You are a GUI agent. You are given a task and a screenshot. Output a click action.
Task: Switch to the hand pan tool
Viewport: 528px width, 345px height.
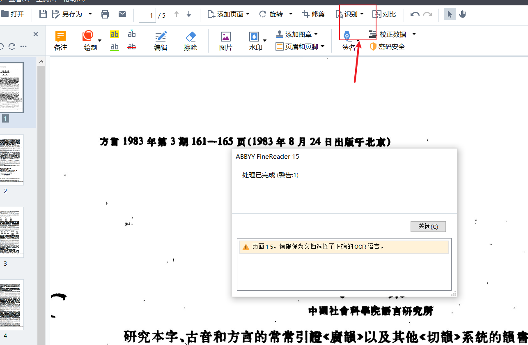[x=463, y=14]
